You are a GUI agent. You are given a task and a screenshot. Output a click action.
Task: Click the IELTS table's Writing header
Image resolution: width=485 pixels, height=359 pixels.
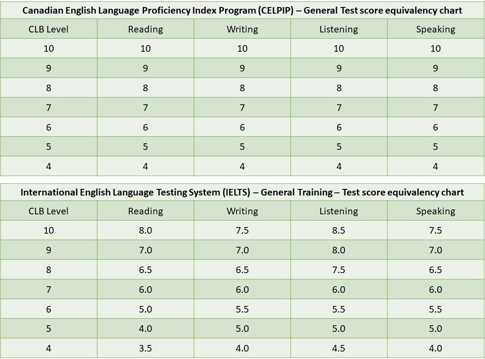tap(242, 211)
